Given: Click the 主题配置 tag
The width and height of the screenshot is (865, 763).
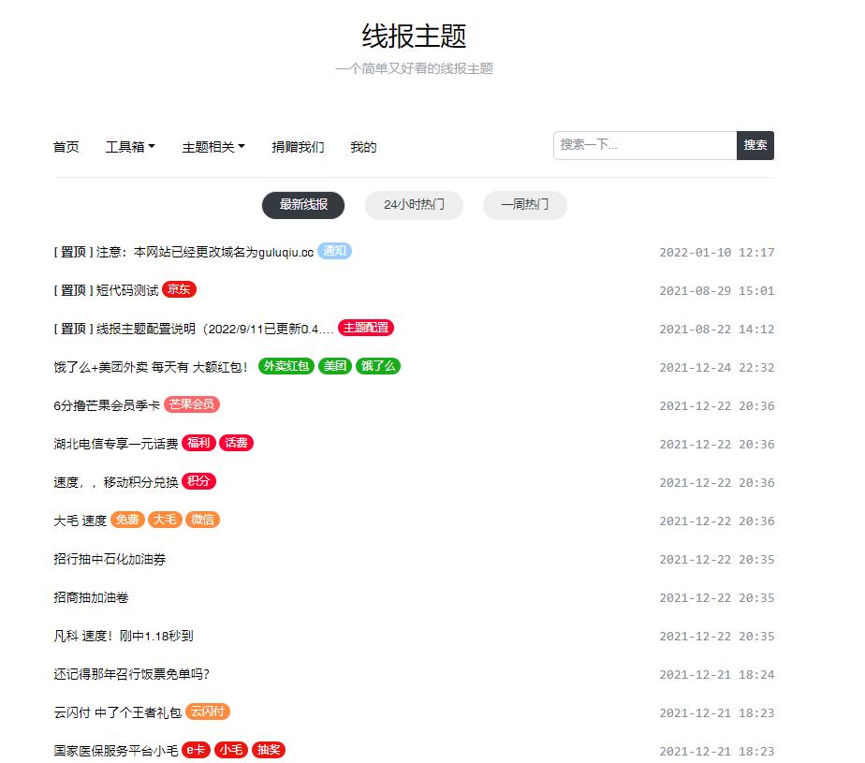Looking at the screenshot, I should [x=366, y=328].
